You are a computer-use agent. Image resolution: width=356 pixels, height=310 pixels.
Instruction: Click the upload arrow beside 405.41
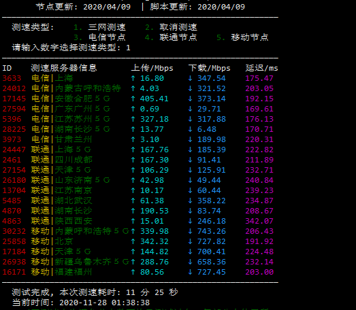pos(133,99)
